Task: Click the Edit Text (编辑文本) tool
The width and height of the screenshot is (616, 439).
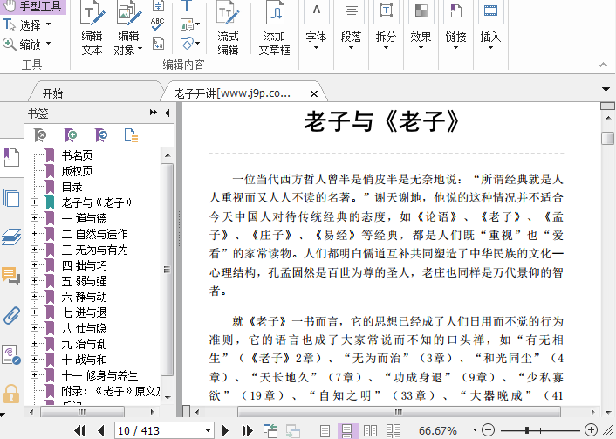Action: 92,28
